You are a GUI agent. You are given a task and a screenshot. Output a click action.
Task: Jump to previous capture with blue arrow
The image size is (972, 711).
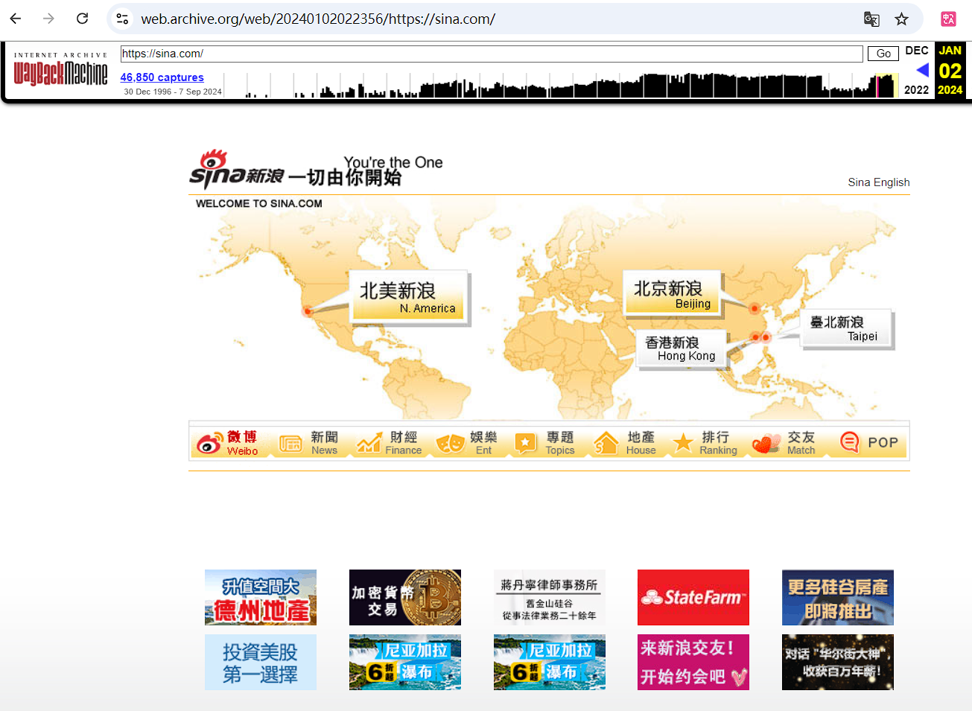tap(922, 70)
